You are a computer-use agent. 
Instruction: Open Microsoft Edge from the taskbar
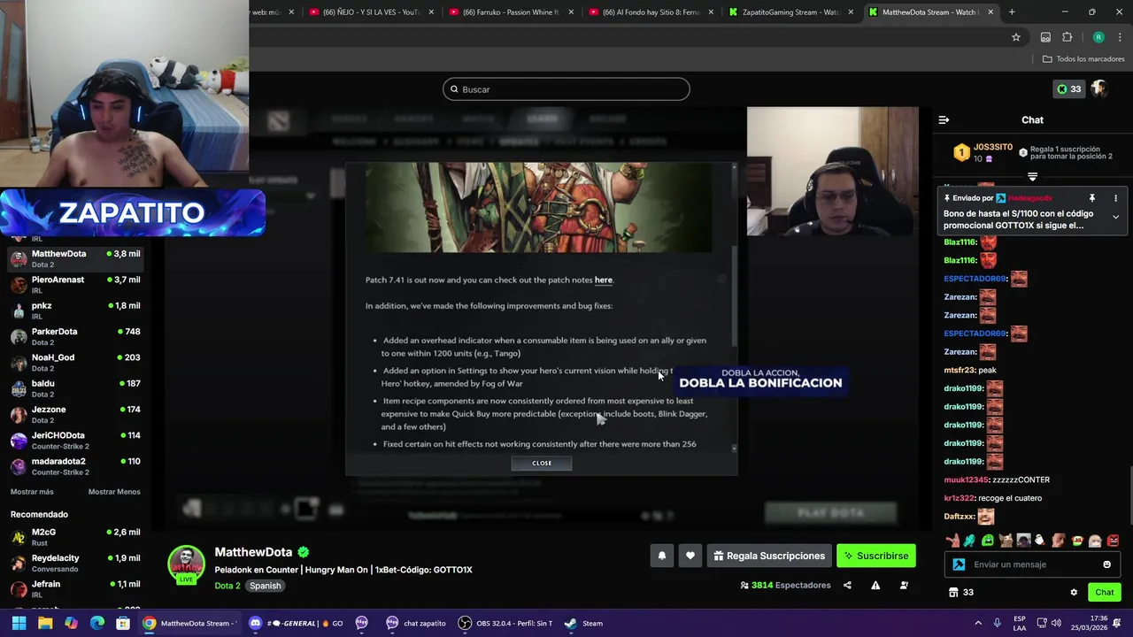pyautogui.click(x=97, y=623)
